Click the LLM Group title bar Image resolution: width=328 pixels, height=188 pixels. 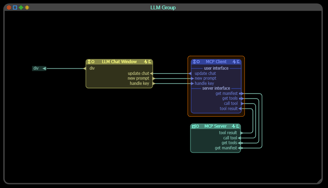(x=163, y=8)
